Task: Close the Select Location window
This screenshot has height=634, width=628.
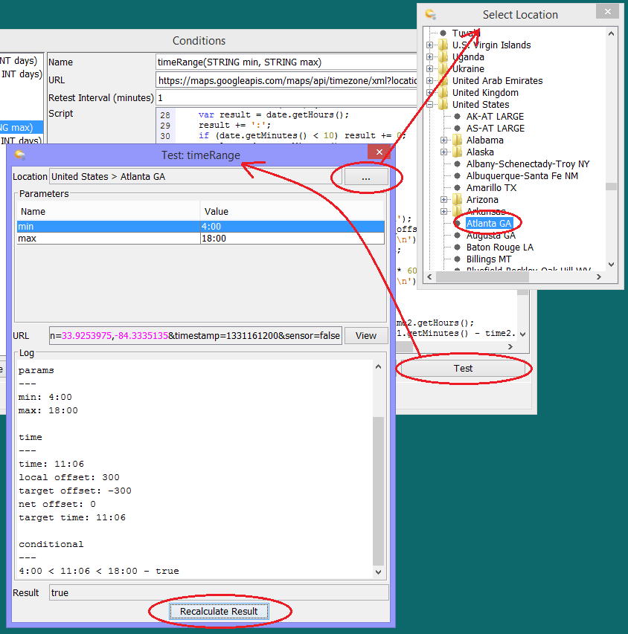Action: coord(607,12)
